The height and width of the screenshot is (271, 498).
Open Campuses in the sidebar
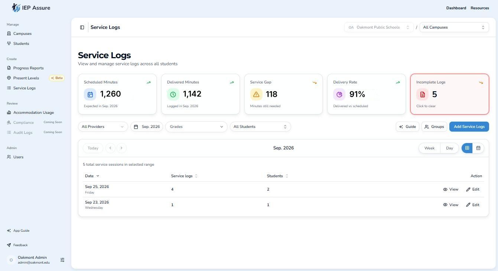[22, 34]
